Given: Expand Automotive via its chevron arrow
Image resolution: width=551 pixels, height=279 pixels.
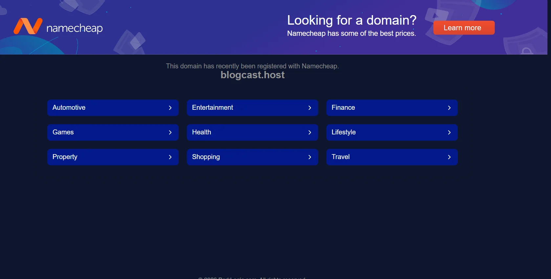Looking at the screenshot, I should point(170,108).
